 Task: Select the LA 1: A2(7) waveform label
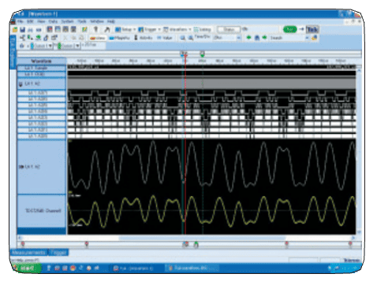click(42, 93)
